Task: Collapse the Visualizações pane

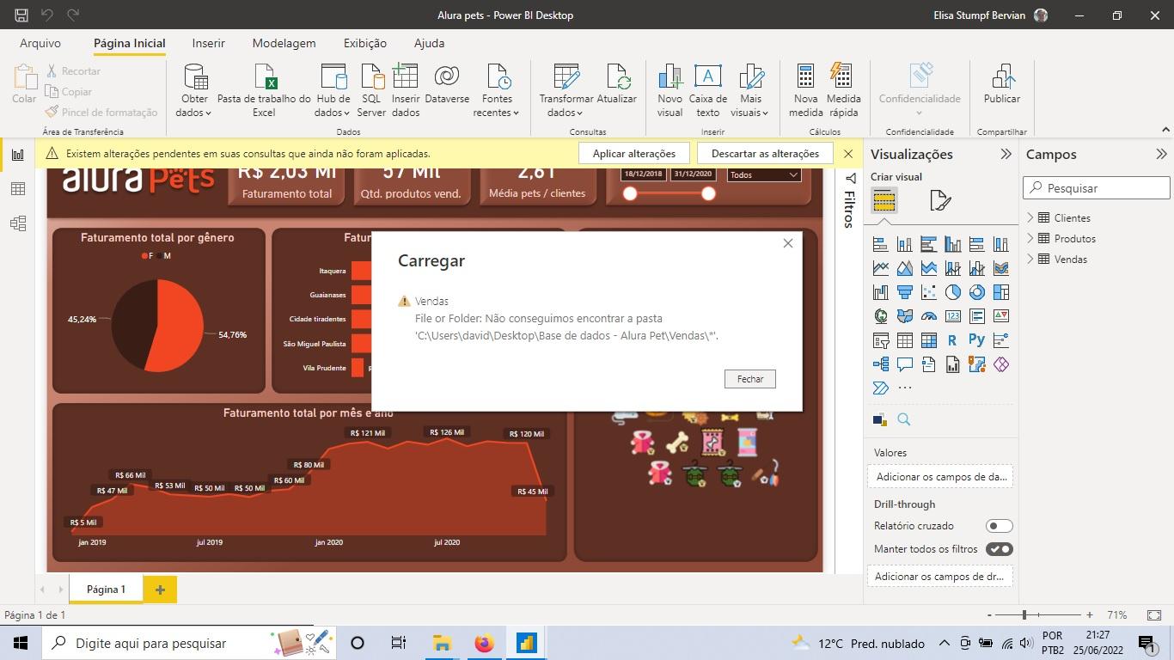Action: coord(1006,154)
